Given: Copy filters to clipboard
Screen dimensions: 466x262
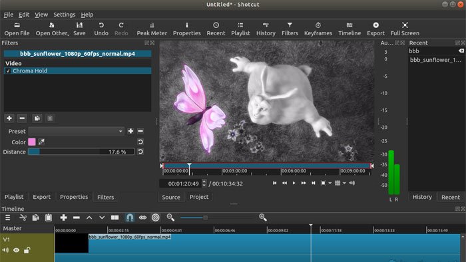Looking at the screenshot, I should [37, 118].
